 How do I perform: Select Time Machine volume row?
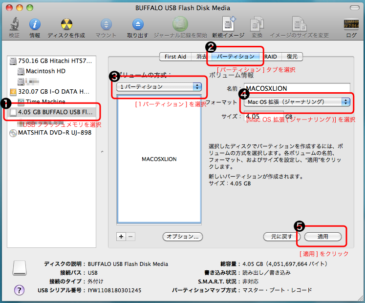pos(51,102)
